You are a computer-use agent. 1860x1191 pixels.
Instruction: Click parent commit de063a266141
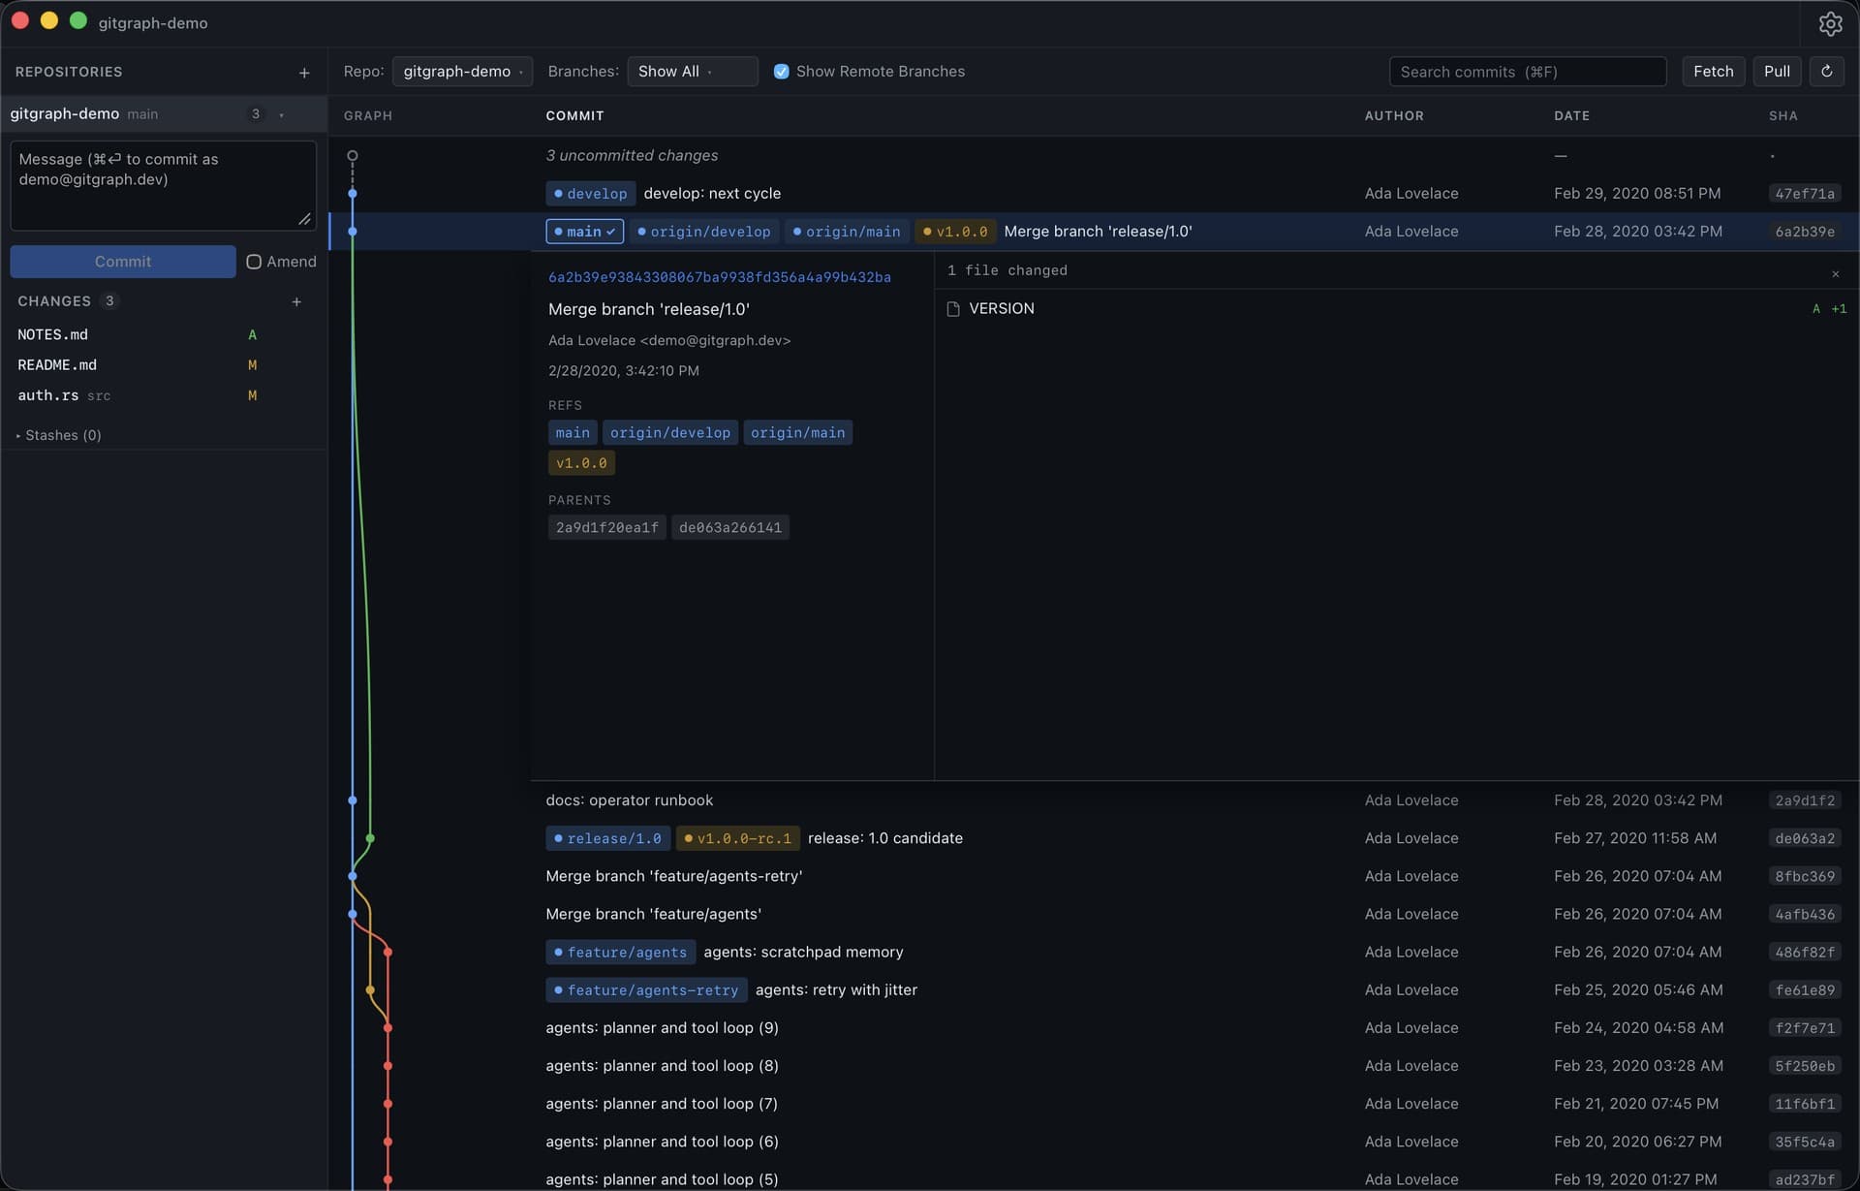[730, 528]
